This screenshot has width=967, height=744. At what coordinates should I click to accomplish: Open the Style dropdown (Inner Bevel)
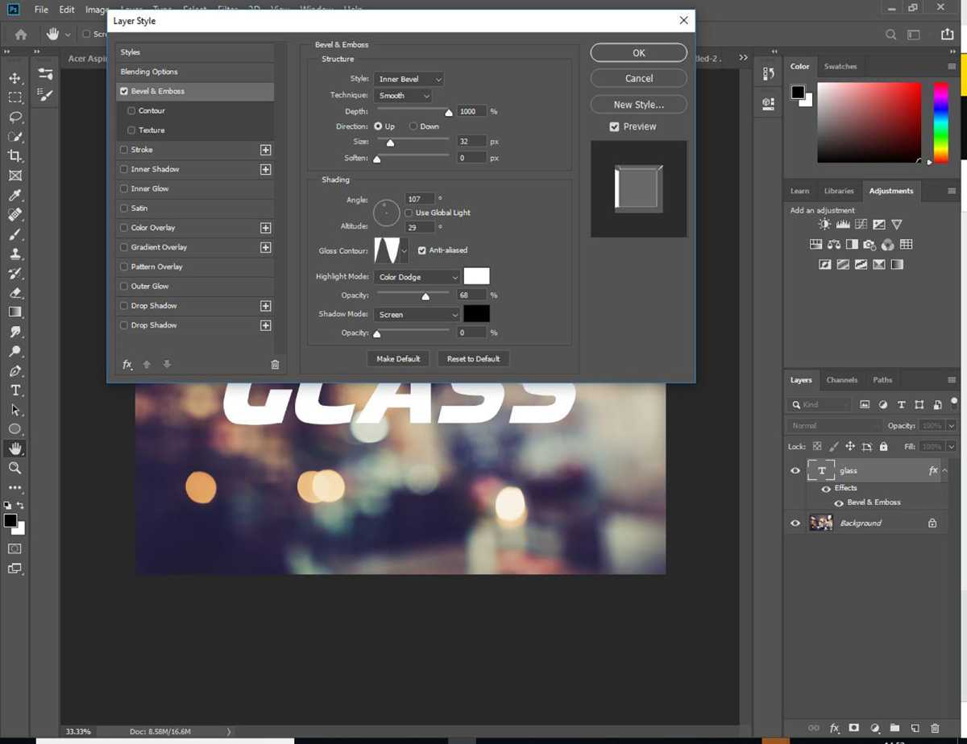tap(409, 79)
